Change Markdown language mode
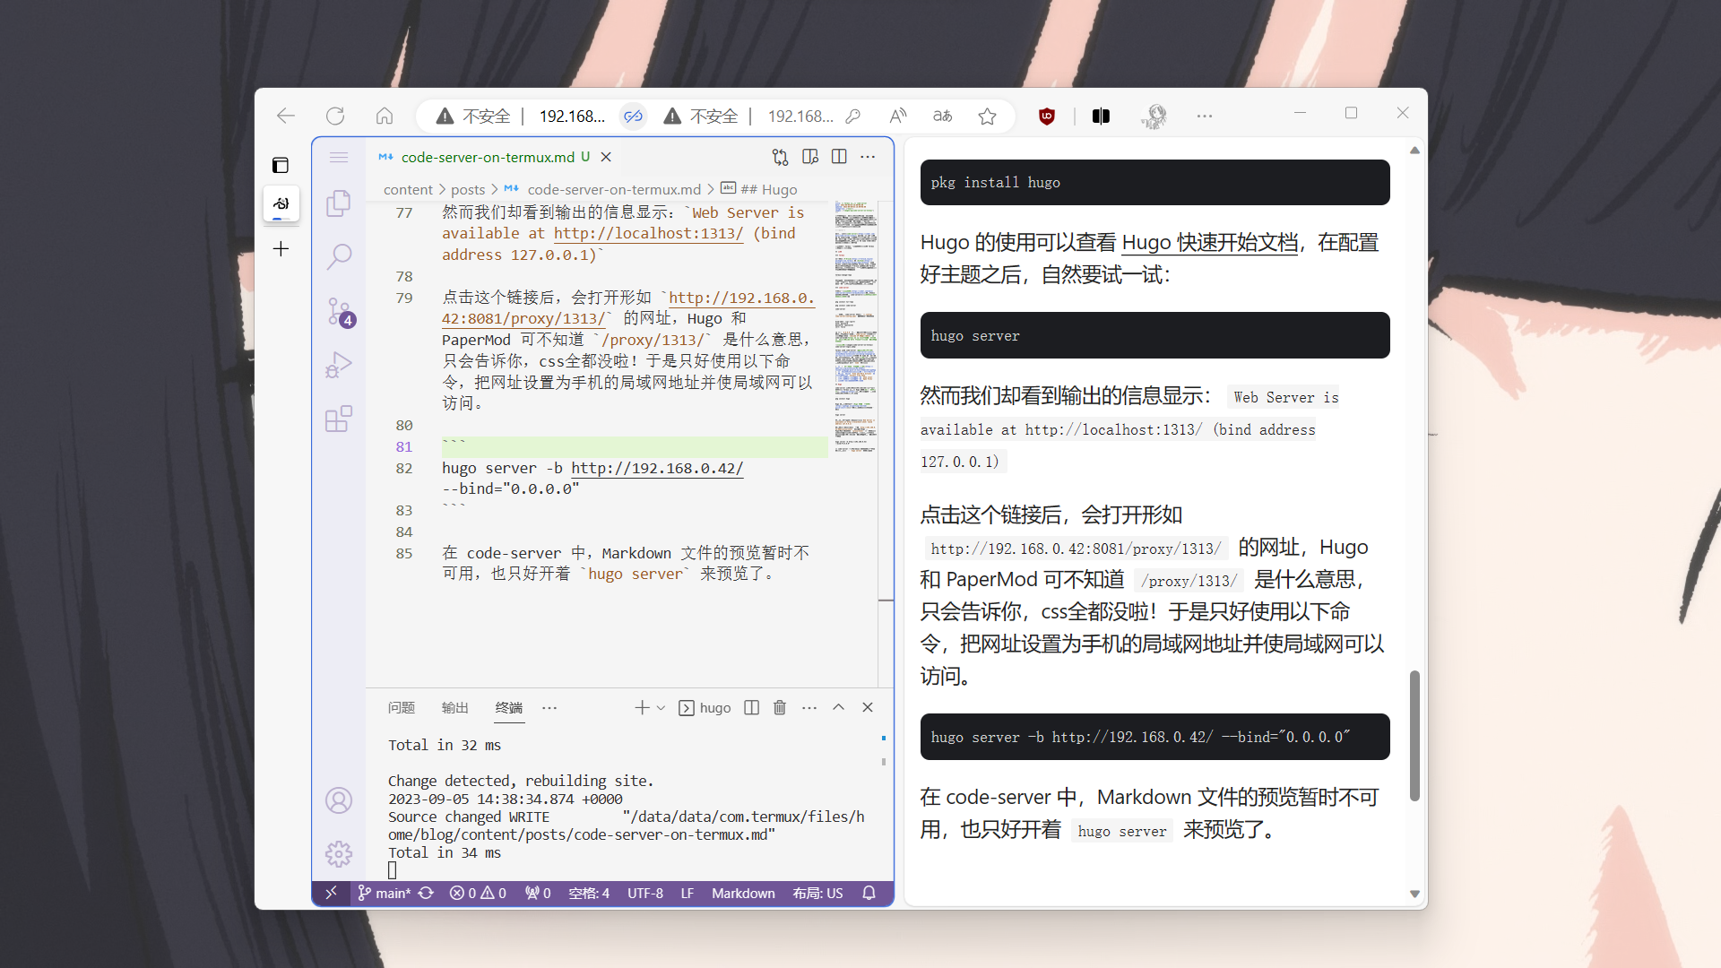Image resolution: width=1721 pixels, height=968 pixels. coord(743,894)
